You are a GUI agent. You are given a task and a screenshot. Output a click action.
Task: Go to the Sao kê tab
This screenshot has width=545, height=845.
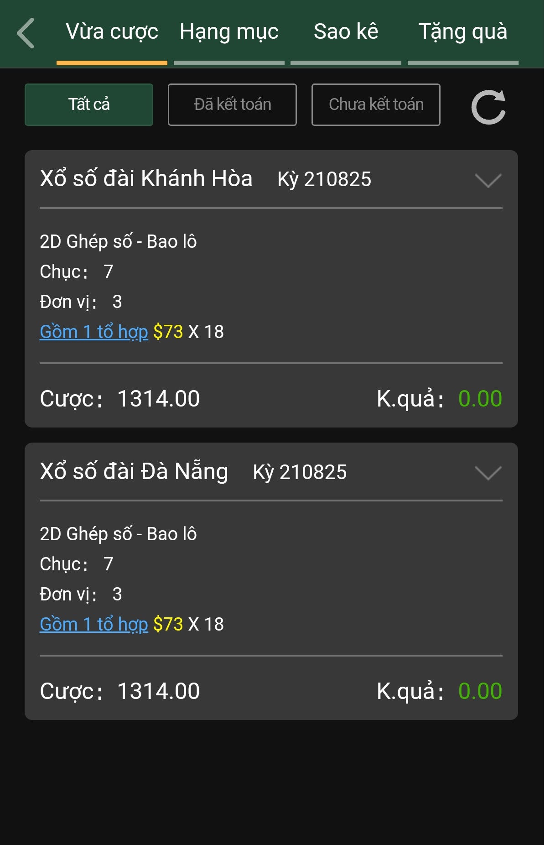346,32
